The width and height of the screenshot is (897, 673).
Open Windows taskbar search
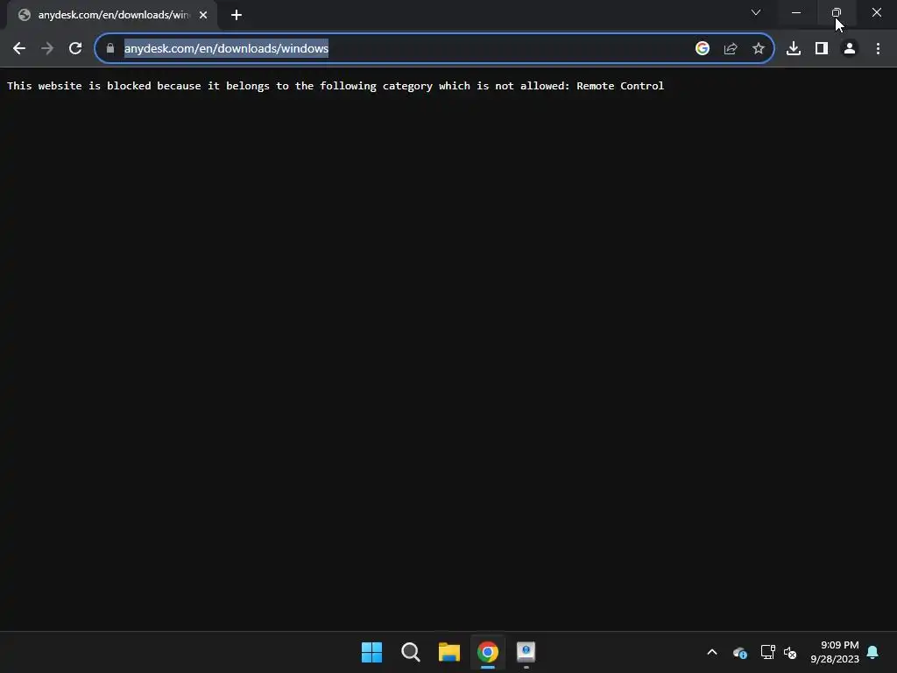pos(411,652)
